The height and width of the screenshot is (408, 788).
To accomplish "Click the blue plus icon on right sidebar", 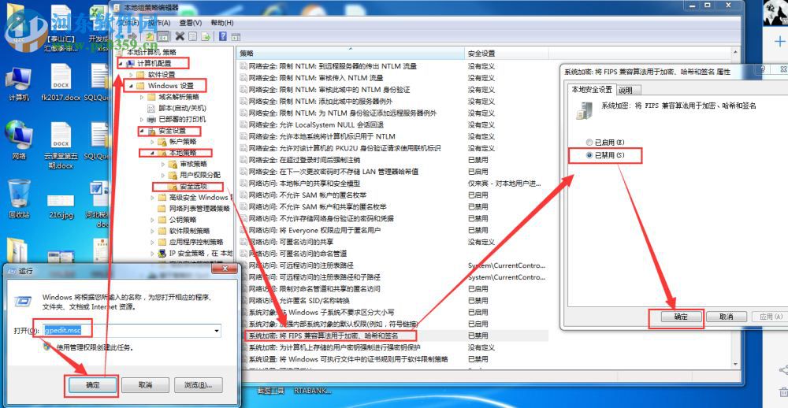I will pyautogui.click(x=779, y=41).
